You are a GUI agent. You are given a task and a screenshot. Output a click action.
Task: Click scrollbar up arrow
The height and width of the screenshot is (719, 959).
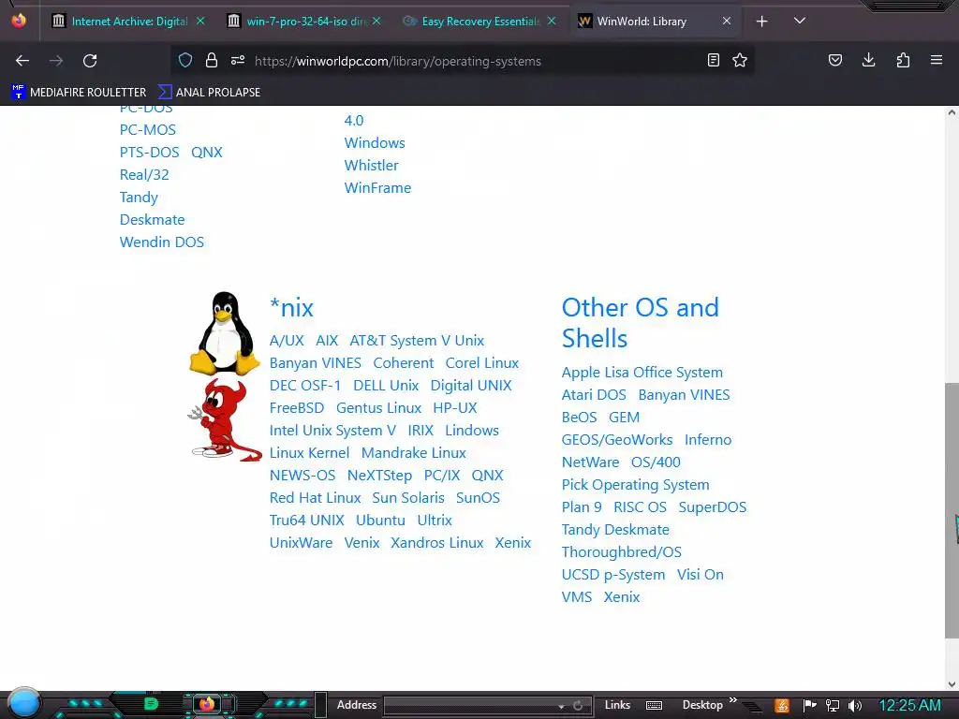click(x=952, y=112)
